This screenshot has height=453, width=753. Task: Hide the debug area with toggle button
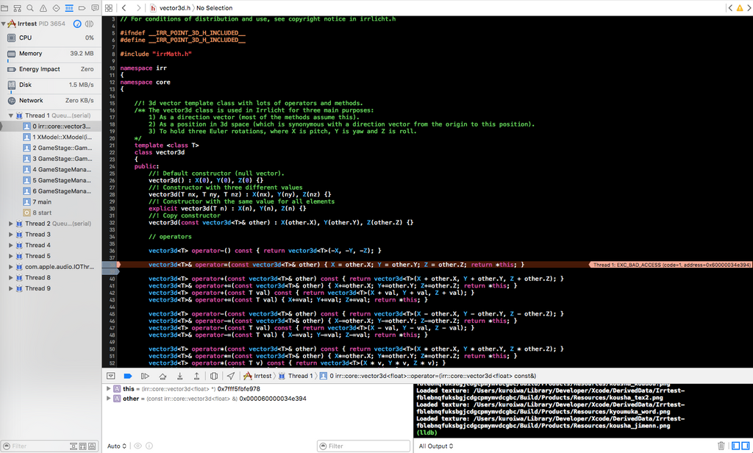(110, 376)
